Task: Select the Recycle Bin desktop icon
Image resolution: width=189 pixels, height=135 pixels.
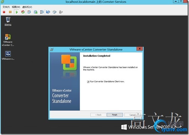Action: [x=8, y=21]
